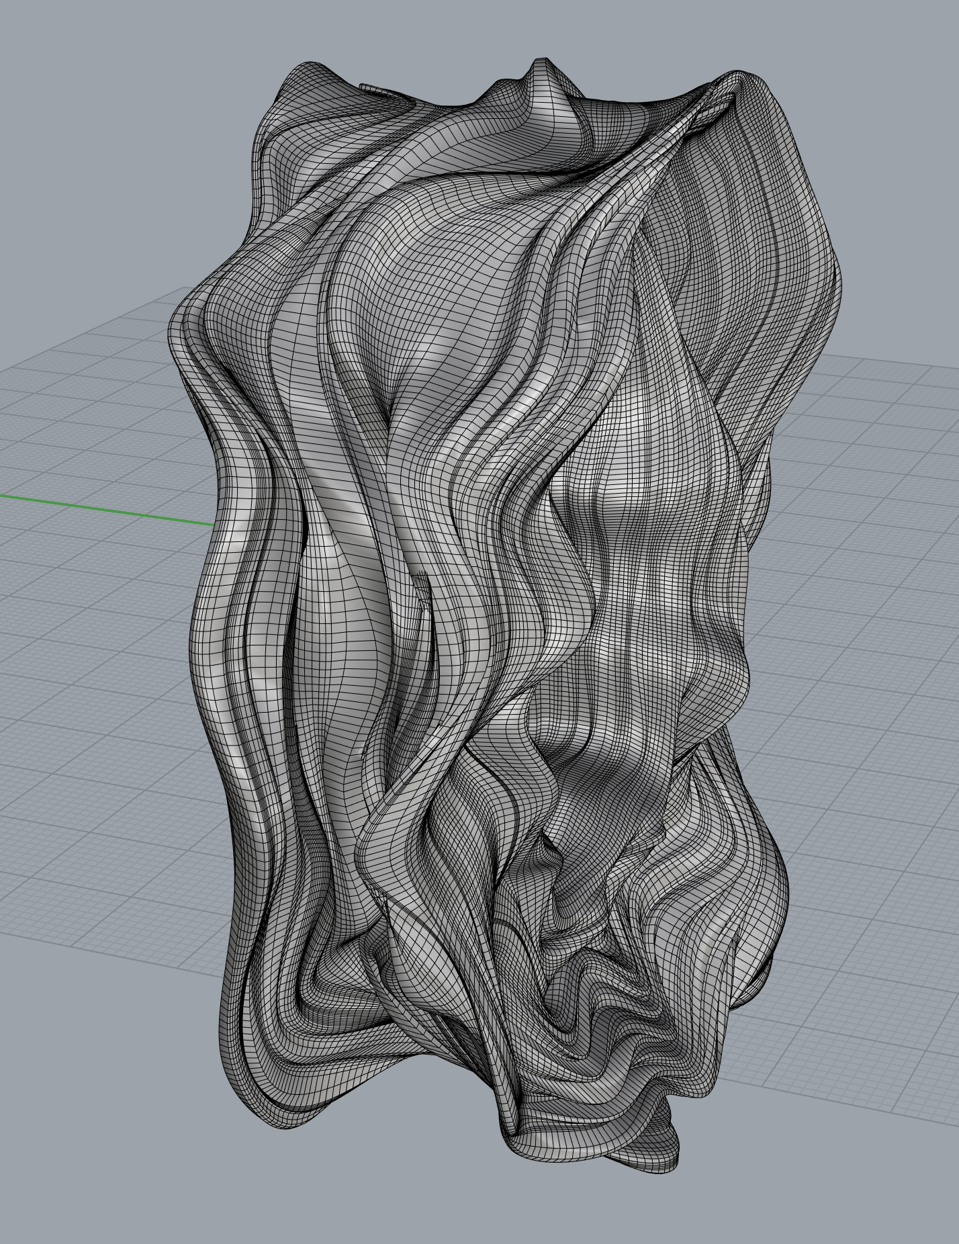The image size is (959, 1244).
Task: Click the green Y-axis line
Action: (x=107, y=510)
